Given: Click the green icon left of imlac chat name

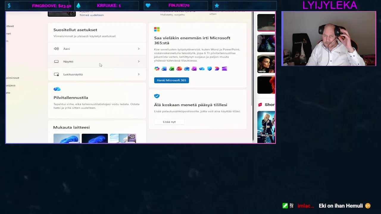Looking at the screenshot, I should (285, 206).
